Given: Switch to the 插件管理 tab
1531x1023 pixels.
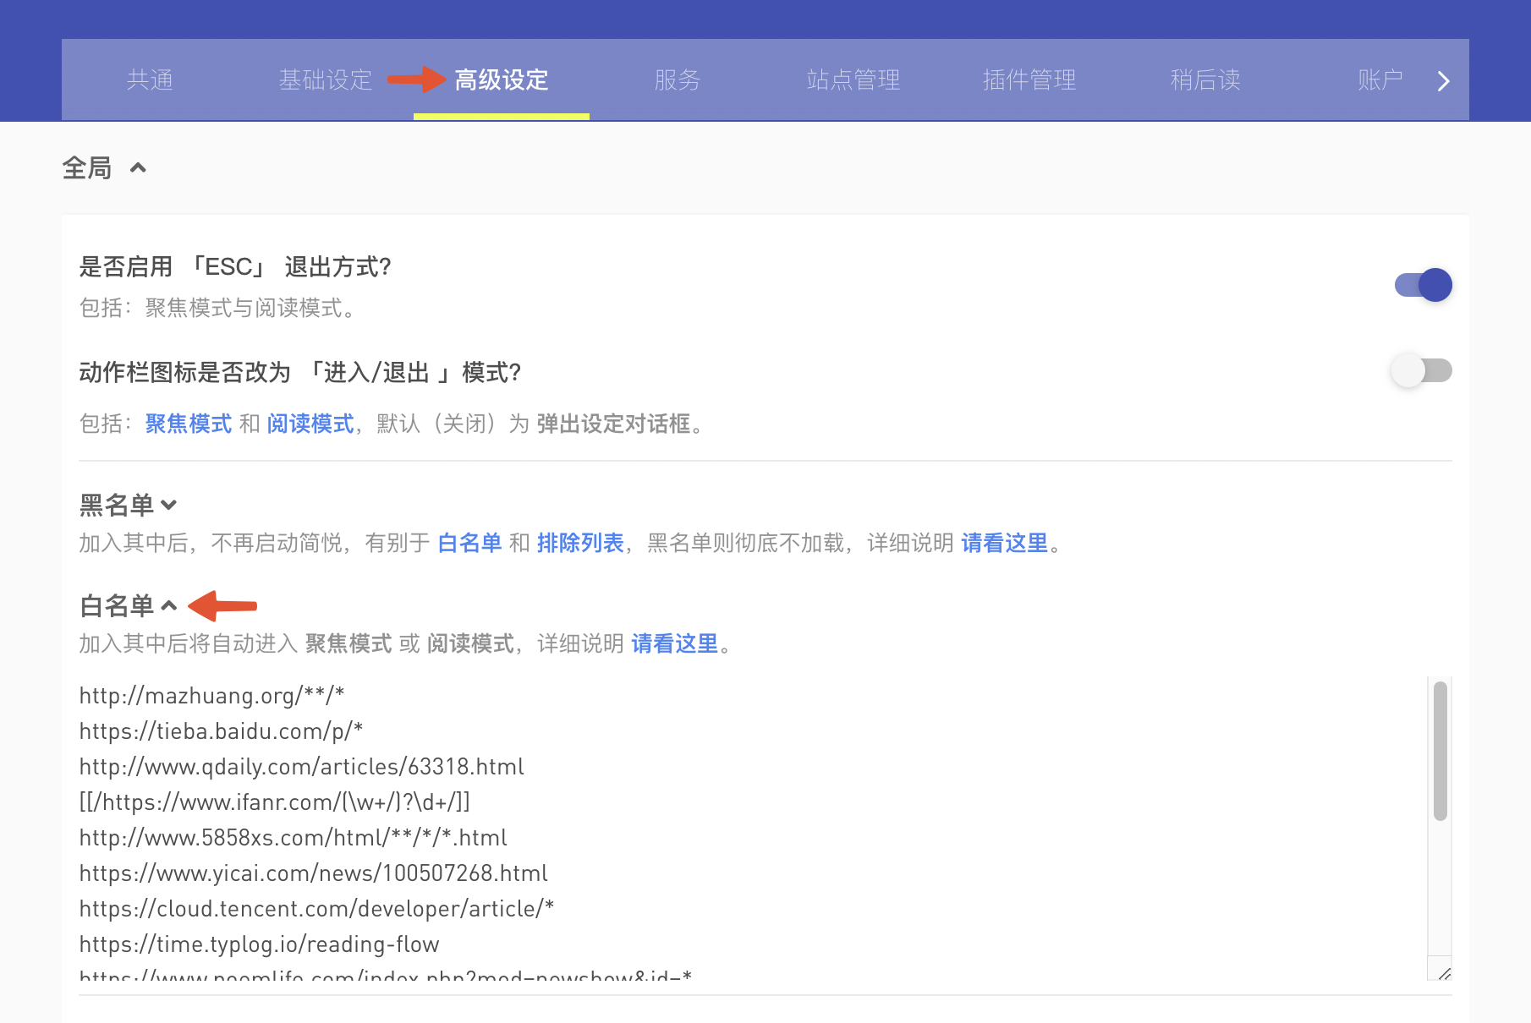Looking at the screenshot, I should point(1029,80).
